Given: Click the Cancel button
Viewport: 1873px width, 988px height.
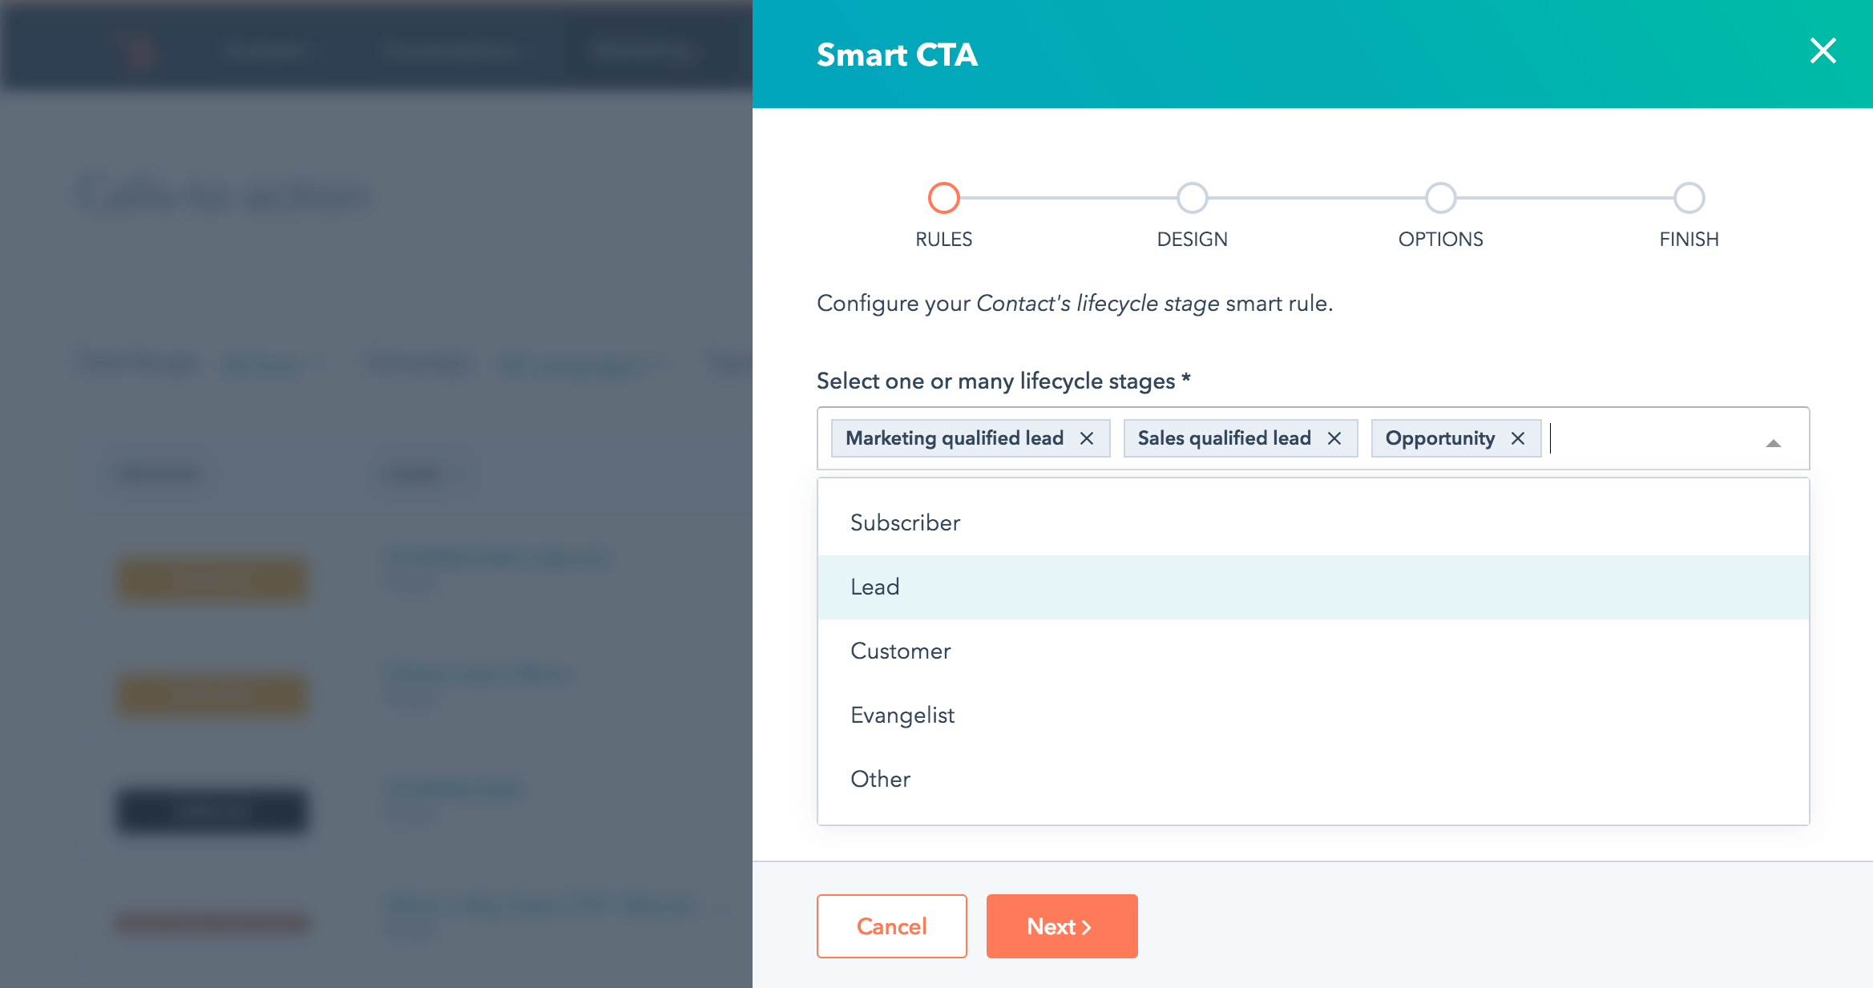Looking at the screenshot, I should (892, 926).
